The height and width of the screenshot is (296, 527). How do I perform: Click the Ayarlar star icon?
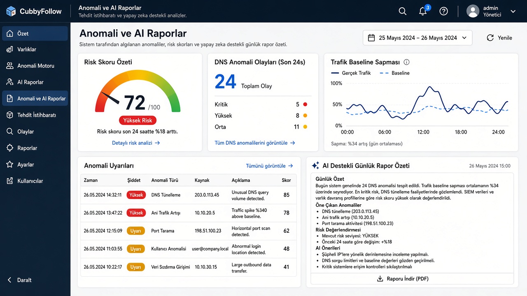click(x=10, y=164)
